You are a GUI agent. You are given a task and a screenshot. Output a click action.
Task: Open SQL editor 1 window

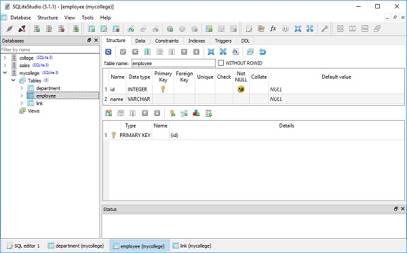click(23, 246)
